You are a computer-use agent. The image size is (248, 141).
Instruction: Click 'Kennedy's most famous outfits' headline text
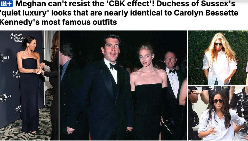coord(58,22)
